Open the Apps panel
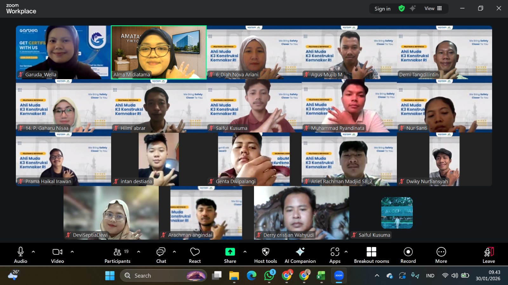Screen dimensions: 508x285 coord(335,255)
